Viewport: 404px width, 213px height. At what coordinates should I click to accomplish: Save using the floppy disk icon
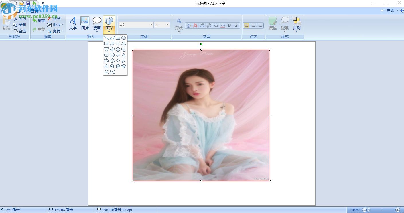pos(28,3)
